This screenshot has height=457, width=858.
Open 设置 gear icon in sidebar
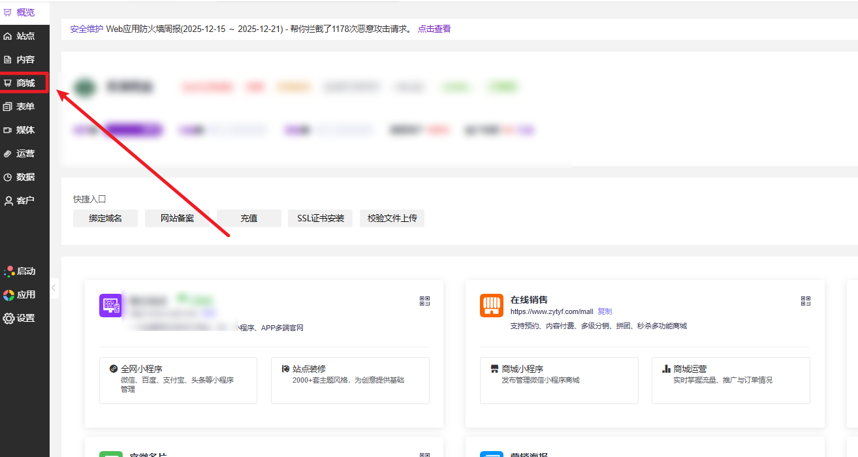(8, 318)
